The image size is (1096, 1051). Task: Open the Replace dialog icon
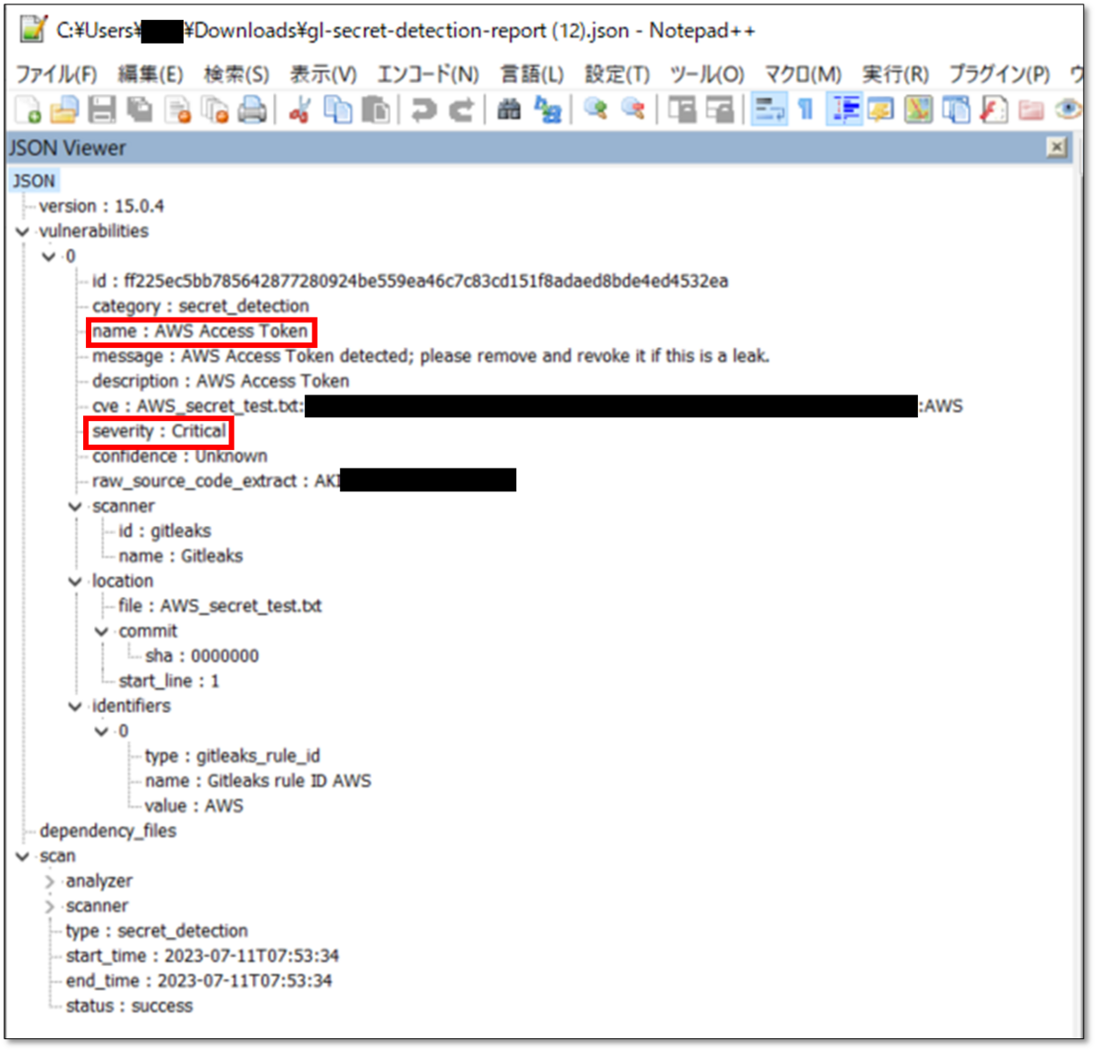coord(547,110)
